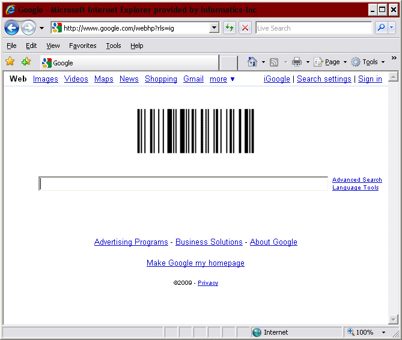402x340 pixels.
Task: Click the ©2009 copyright text
Action: 183,283
